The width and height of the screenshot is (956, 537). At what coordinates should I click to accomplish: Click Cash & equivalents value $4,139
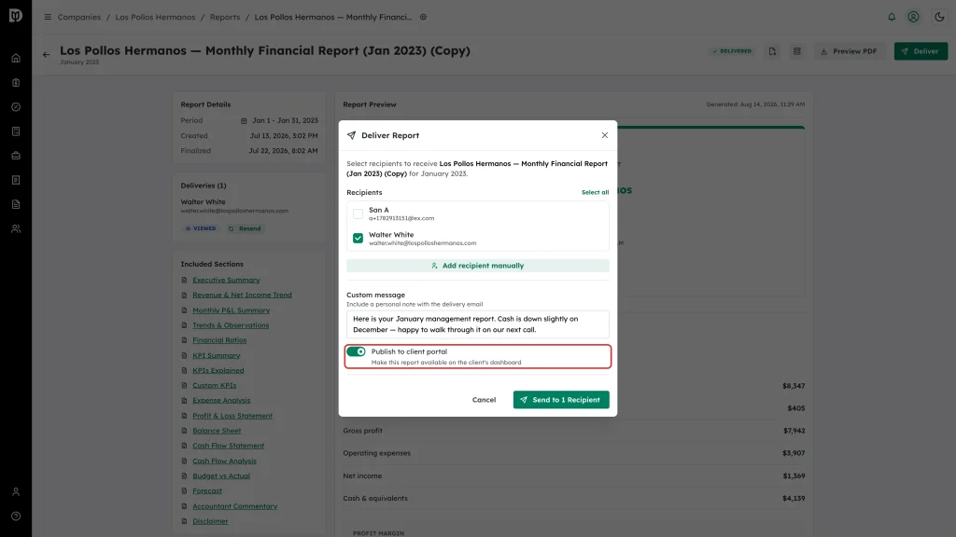tap(794, 499)
